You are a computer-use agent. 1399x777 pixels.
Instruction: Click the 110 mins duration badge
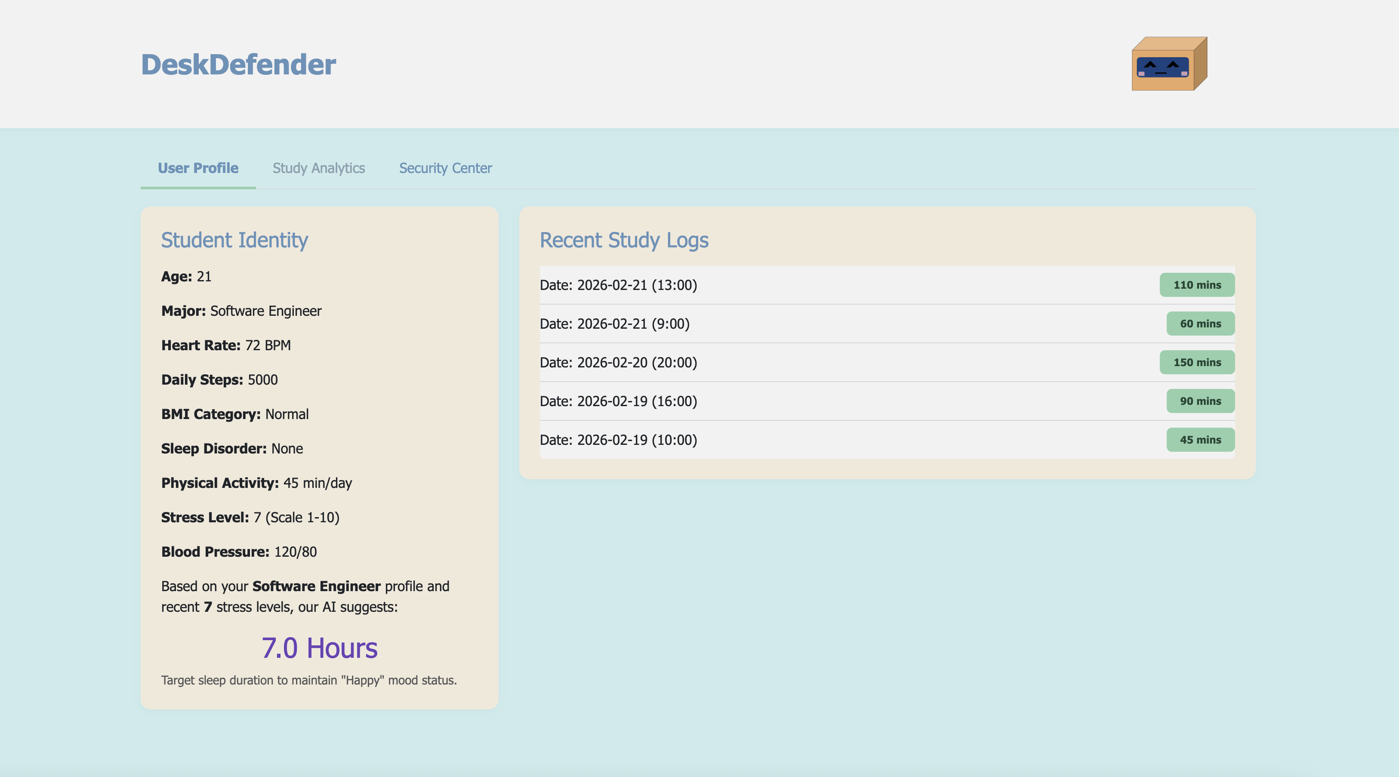pyautogui.click(x=1196, y=285)
